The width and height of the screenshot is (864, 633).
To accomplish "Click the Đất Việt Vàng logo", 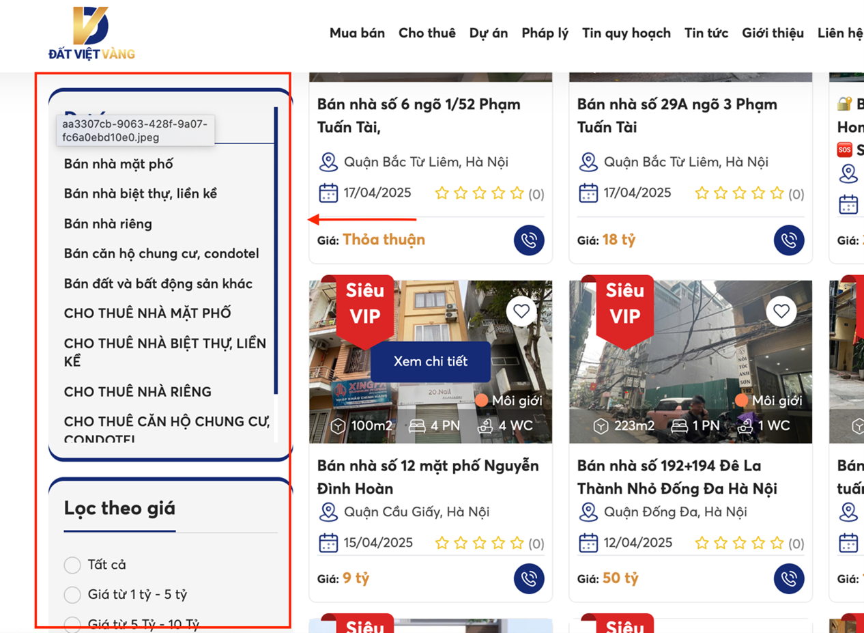I will [91, 33].
